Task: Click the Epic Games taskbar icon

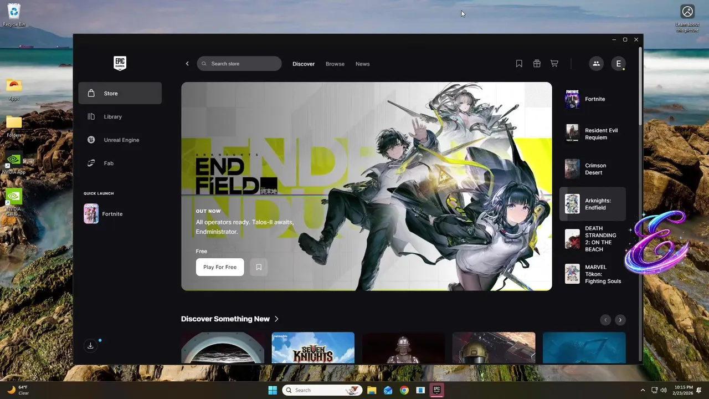Action: coord(436,390)
